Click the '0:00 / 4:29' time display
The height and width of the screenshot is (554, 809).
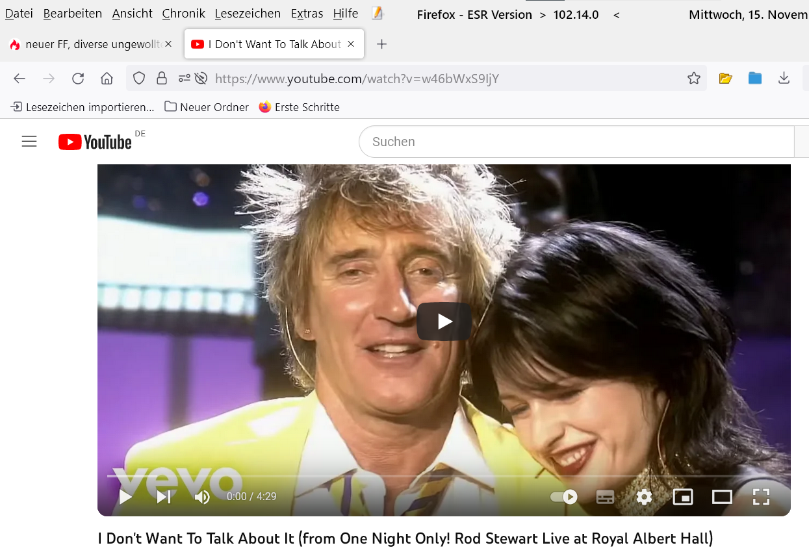coord(251,497)
